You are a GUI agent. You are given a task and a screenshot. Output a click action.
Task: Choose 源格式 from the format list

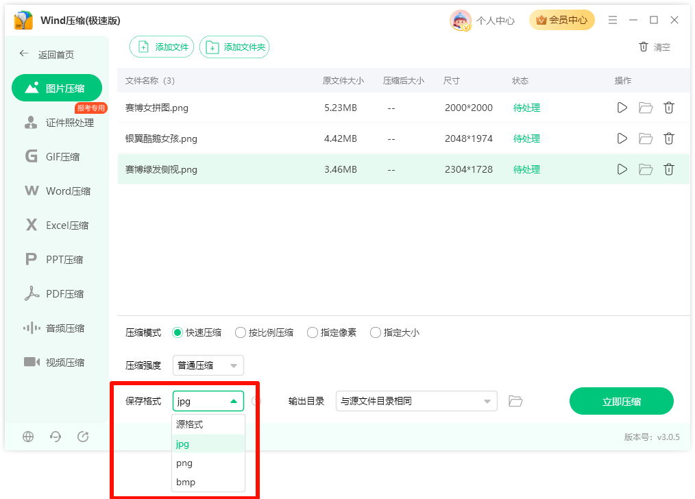(x=208, y=424)
